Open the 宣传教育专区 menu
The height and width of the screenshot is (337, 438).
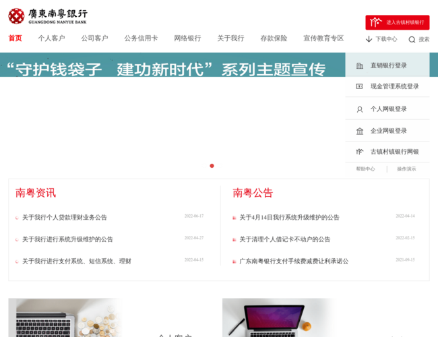(323, 38)
